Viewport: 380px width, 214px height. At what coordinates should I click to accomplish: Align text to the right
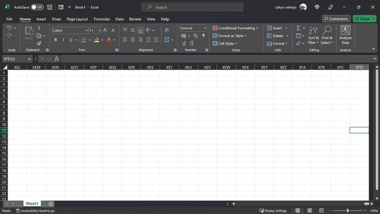pos(140,40)
